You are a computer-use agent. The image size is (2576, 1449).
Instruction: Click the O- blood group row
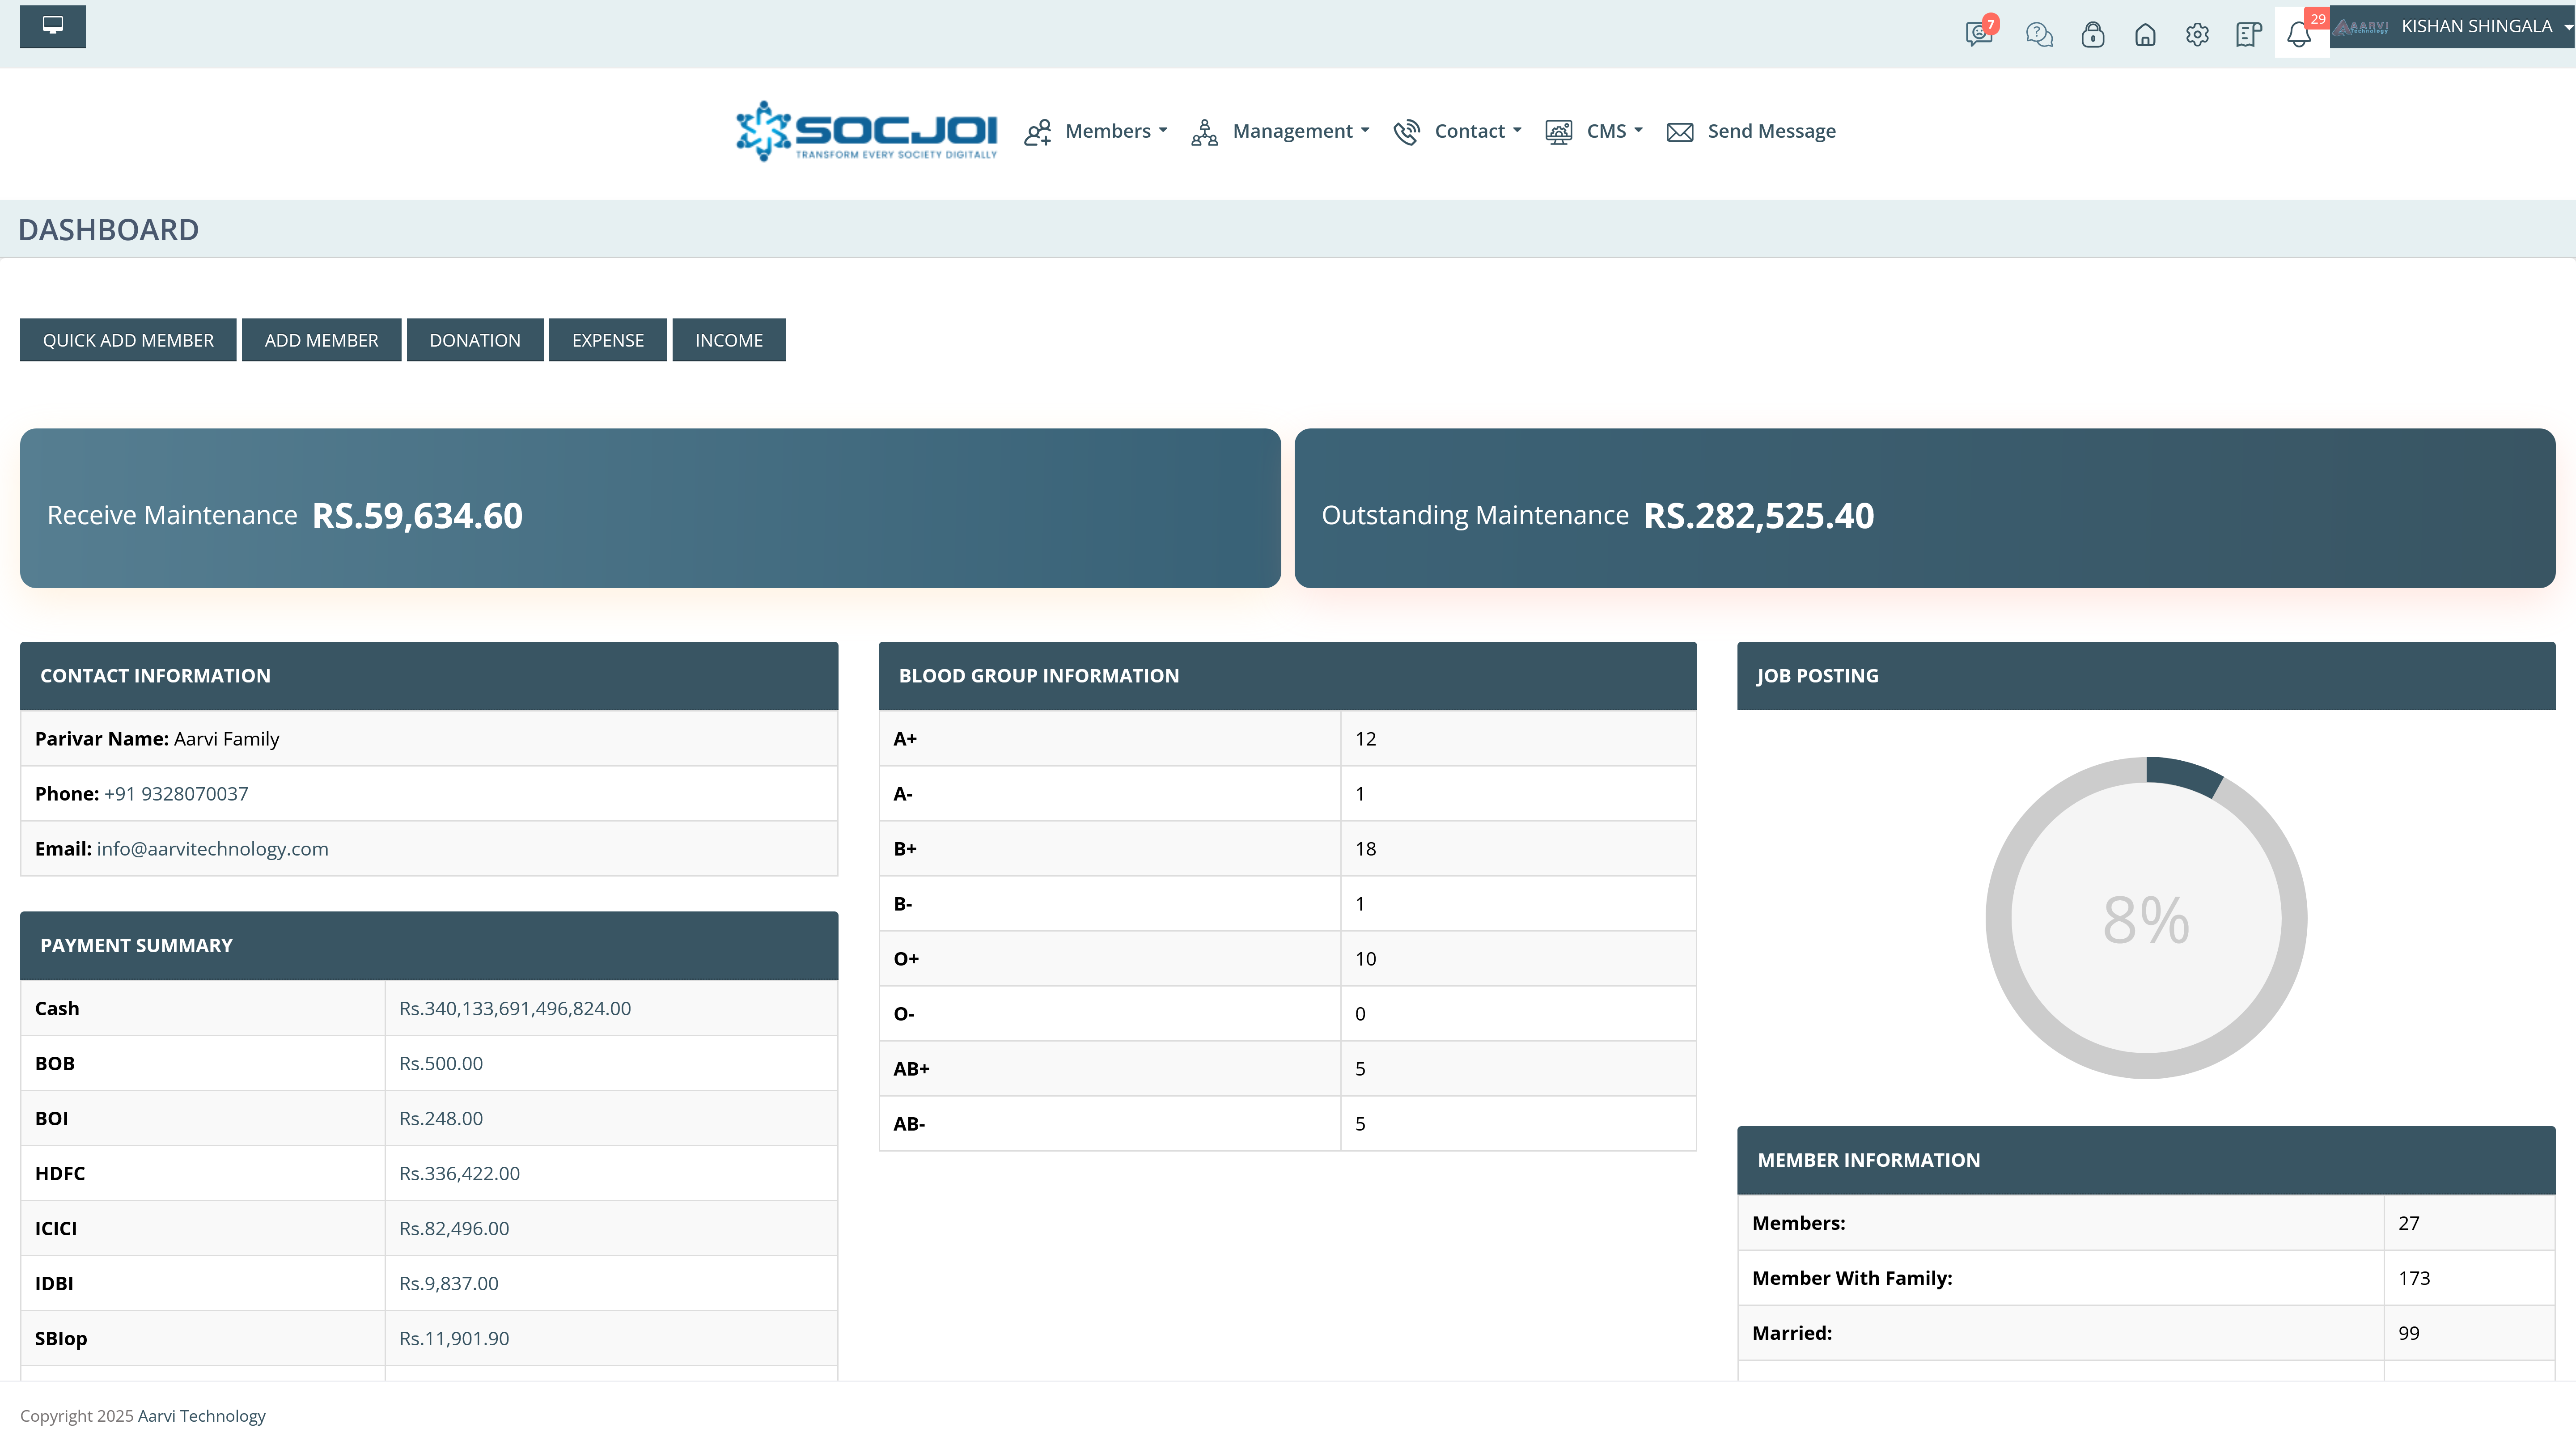[x=1288, y=1014]
